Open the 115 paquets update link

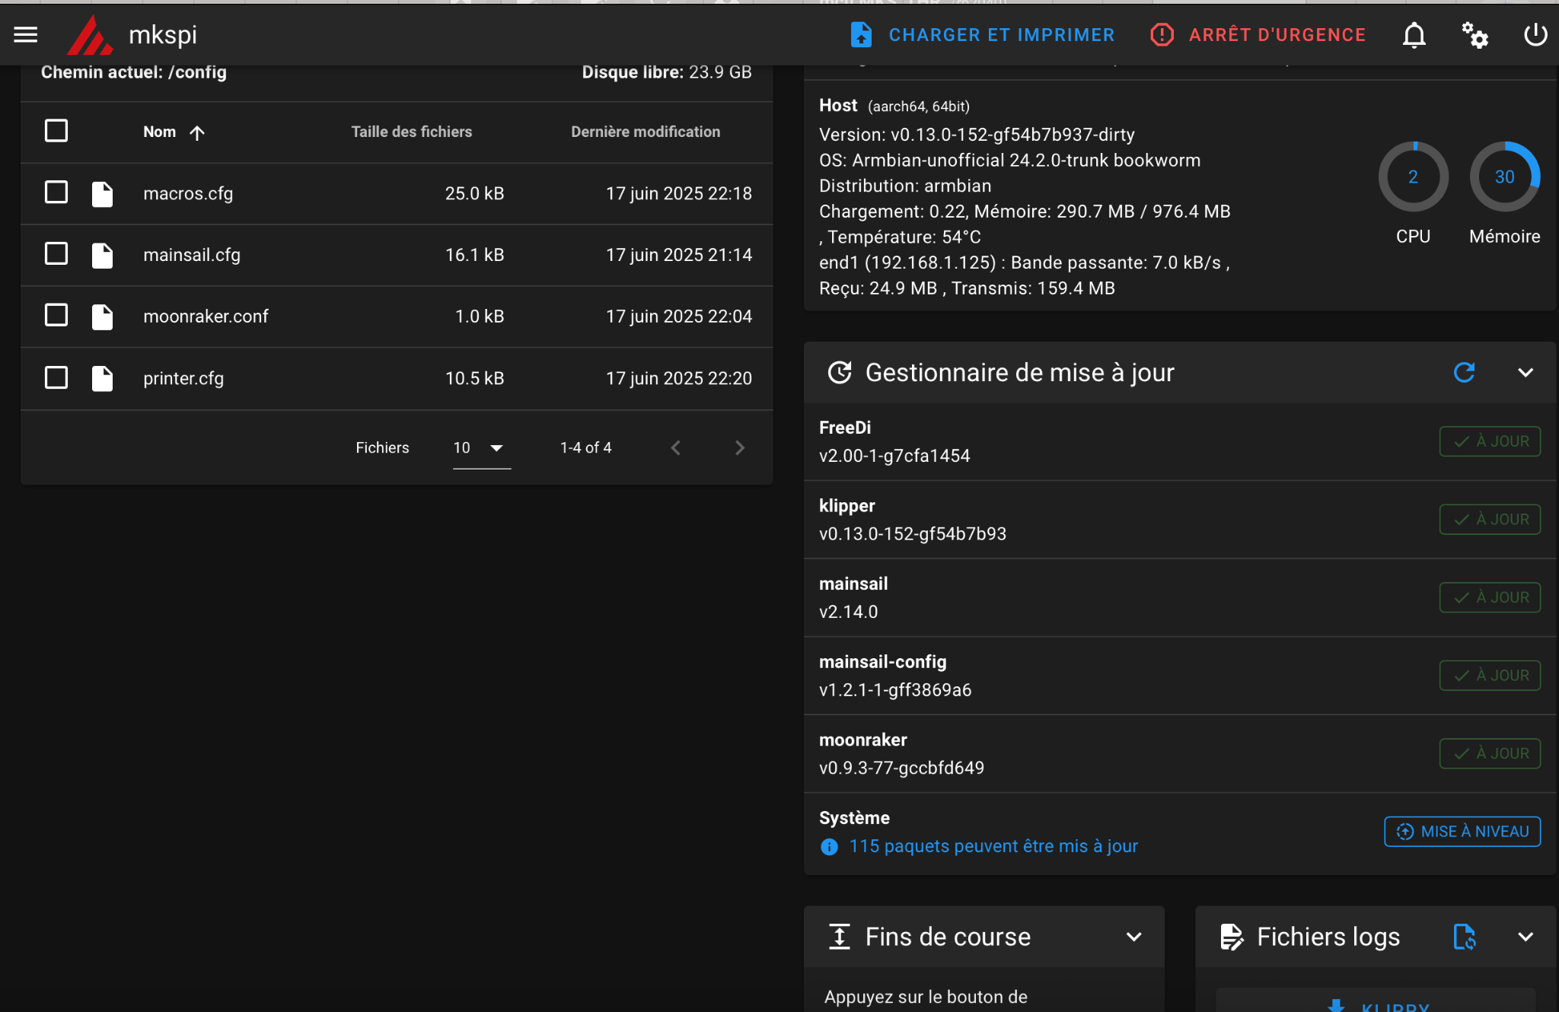(x=993, y=846)
